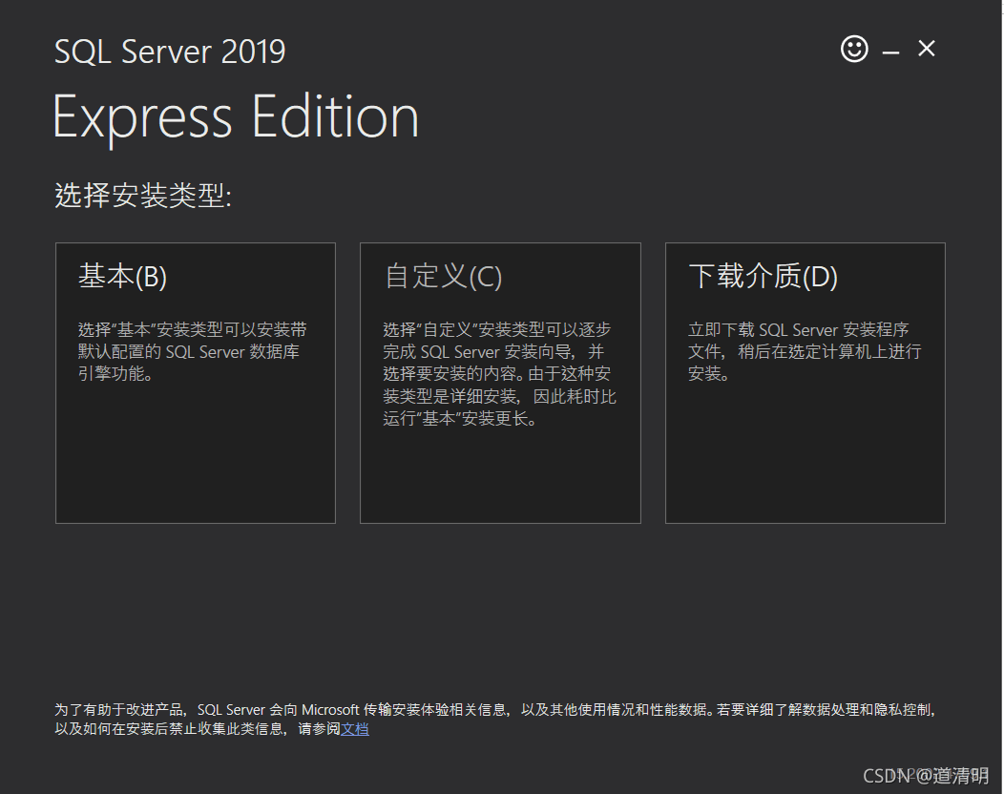Minimize the SQL Server installer window
Image resolution: width=1004 pixels, height=794 pixels.
point(890,52)
